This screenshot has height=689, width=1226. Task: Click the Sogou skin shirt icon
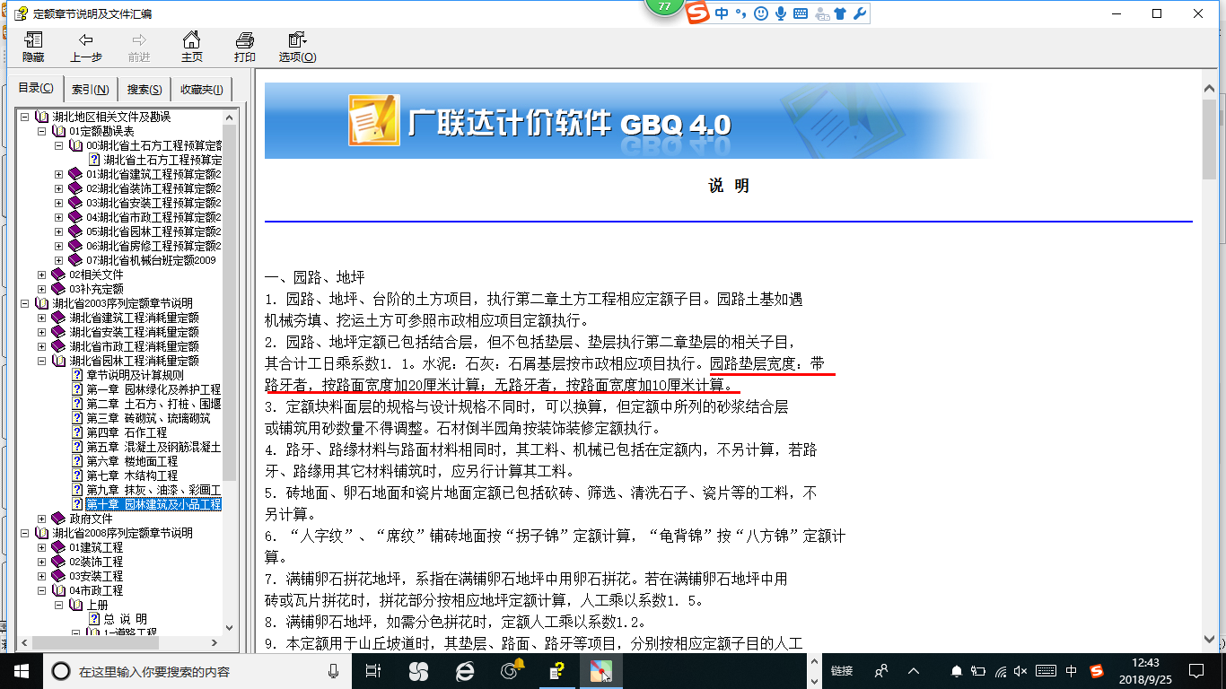(840, 13)
